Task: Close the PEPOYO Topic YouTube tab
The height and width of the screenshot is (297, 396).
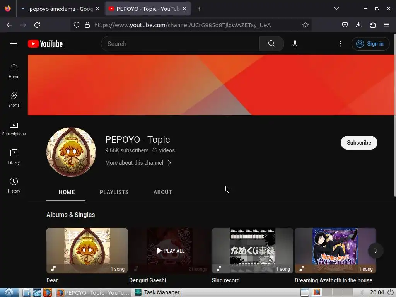Action: click(184, 9)
